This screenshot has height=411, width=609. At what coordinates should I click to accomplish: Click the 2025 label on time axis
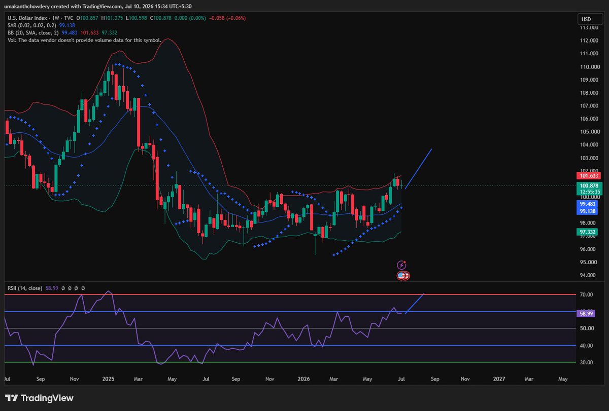pos(109,379)
